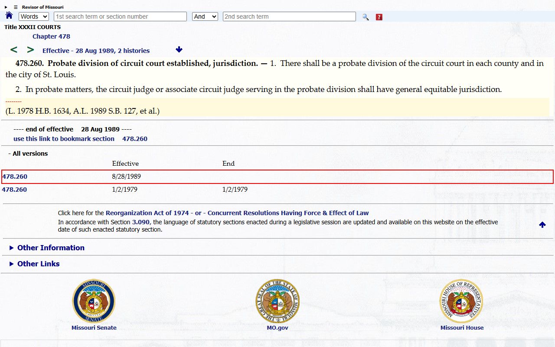Click the End column header
Viewport: 555px width, 347px height.
(x=229, y=164)
